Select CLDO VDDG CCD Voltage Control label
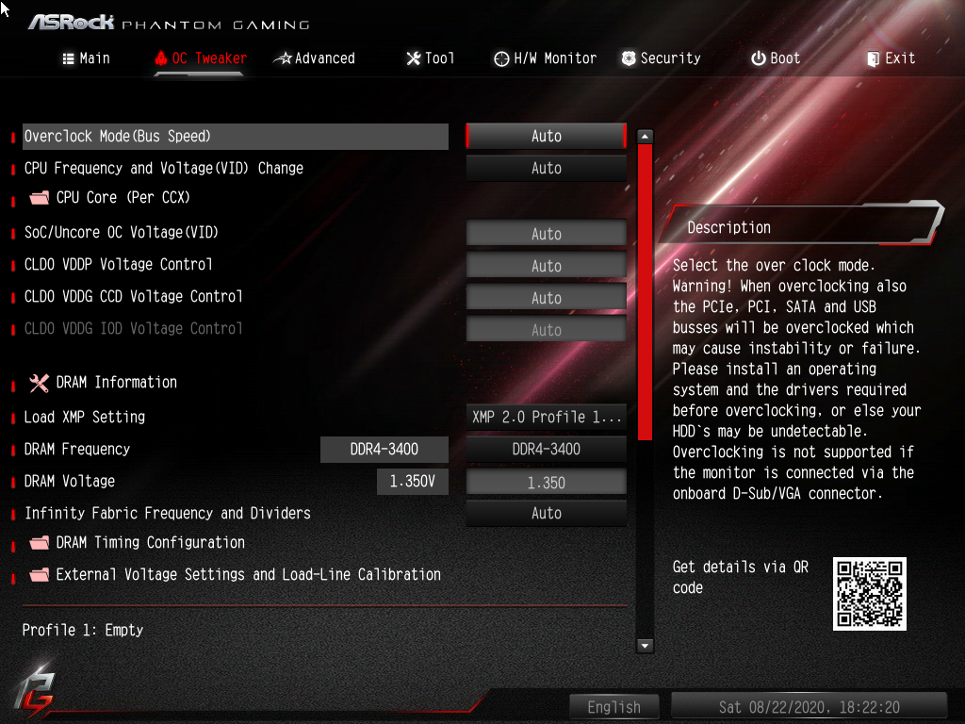Screen dimensions: 965x724 pyautogui.click(x=134, y=297)
